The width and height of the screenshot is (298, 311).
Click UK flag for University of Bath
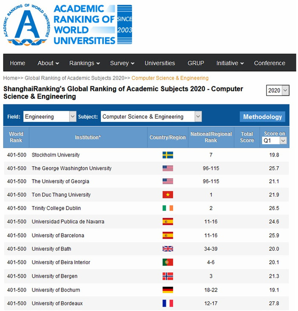point(168,249)
